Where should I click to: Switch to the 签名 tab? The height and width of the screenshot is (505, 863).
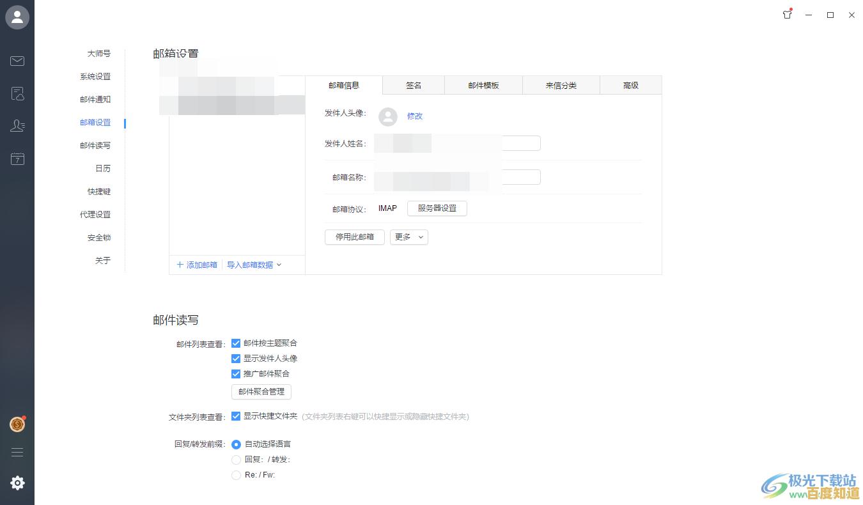tap(412, 84)
